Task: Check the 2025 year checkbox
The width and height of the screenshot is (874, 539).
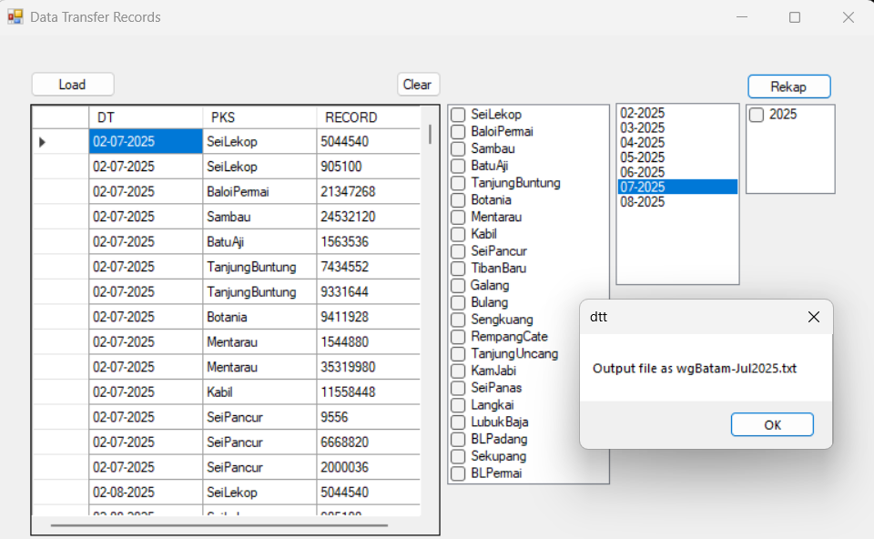Action: pyautogui.click(x=757, y=115)
